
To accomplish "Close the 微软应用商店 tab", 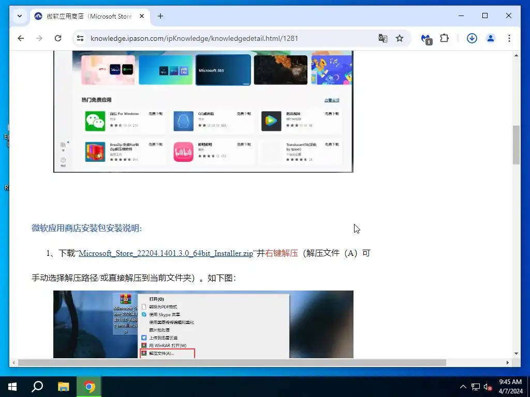I will coord(142,16).
